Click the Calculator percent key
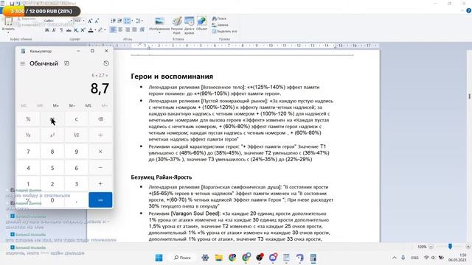 (28, 119)
